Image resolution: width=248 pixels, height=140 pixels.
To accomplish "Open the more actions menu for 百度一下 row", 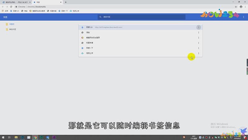I will 198,48.
